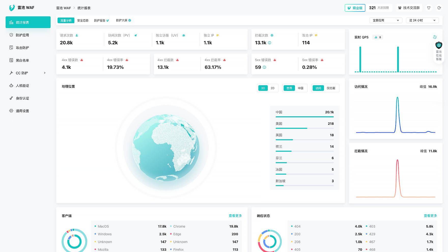Click the logout icon in top-right corner

439,8
